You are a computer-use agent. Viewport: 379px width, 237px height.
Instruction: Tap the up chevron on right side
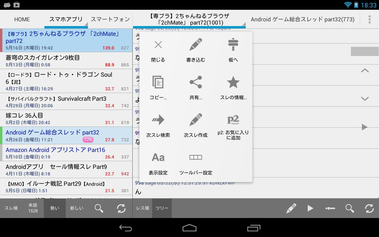(x=365, y=71)
